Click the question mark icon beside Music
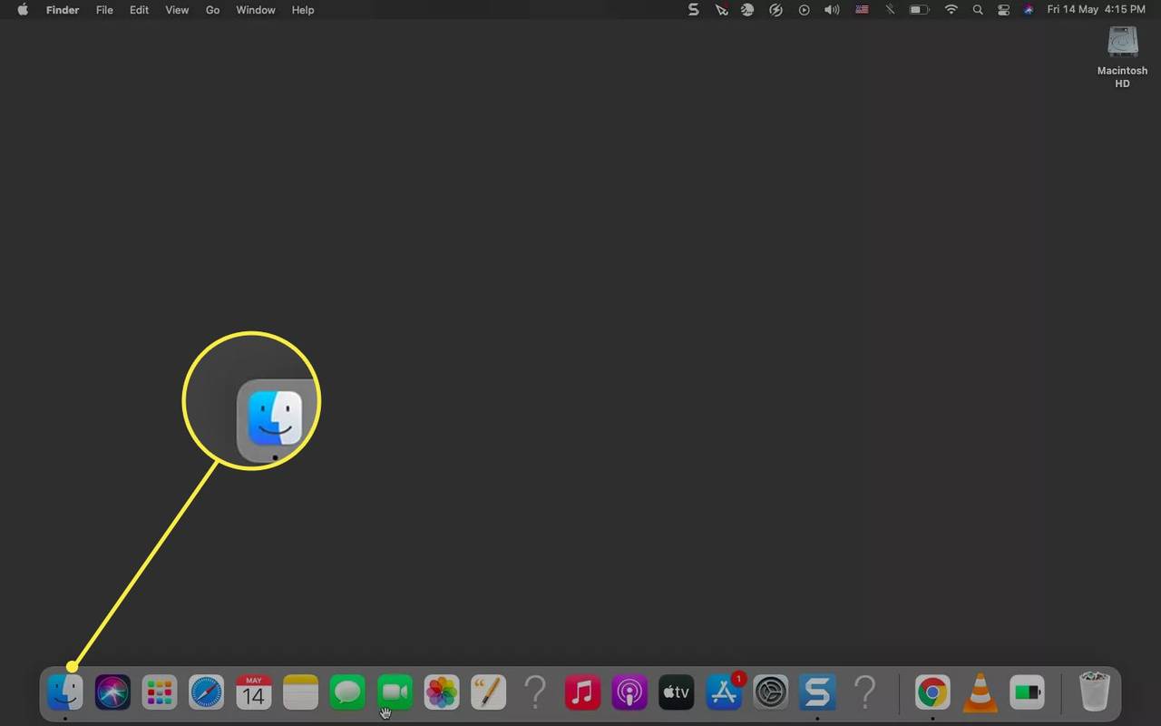The width and height of the screenshot is (1161, 726). pos(535,693)
